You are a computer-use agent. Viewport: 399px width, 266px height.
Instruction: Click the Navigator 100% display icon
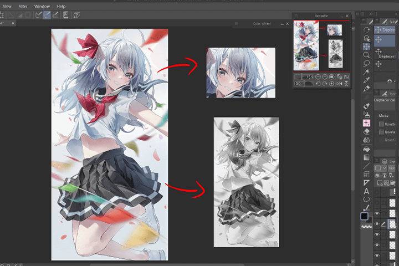pos(331,76)
